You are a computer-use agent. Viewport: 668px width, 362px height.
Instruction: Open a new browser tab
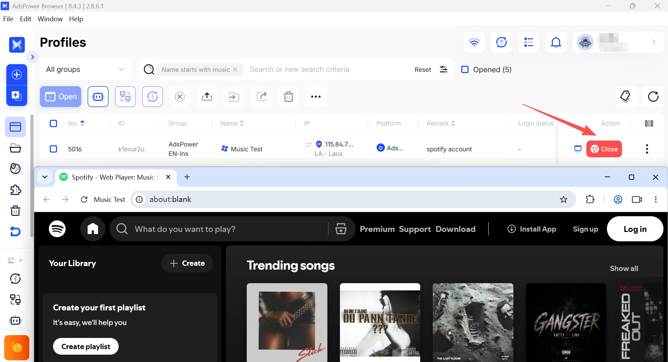coord(187,177)
